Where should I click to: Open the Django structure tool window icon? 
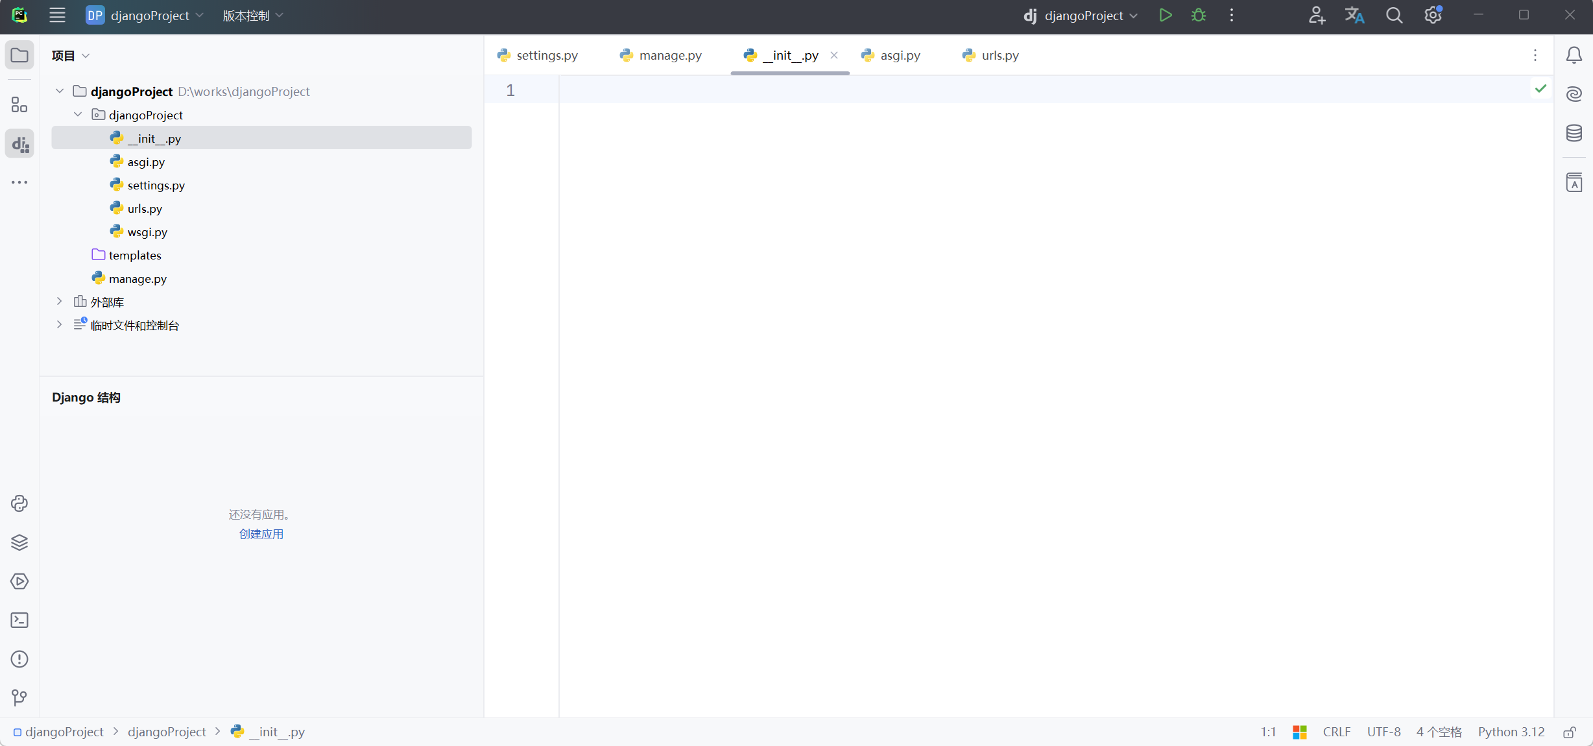click(x=19, y=143)
